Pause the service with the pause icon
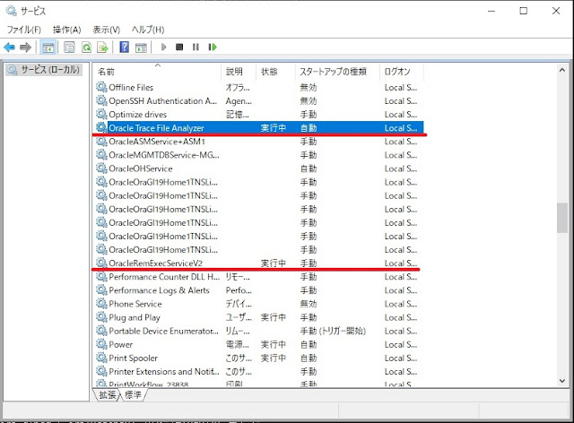The height and width of the screenshot is (423, 574). (196, 47)
